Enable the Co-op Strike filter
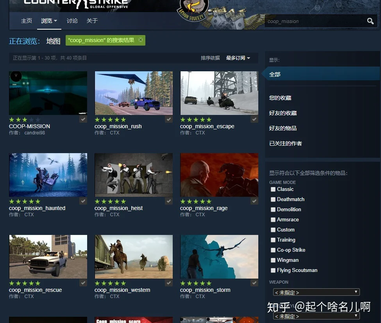The height and width of the screenshot is (323, 381). [273, 250]
